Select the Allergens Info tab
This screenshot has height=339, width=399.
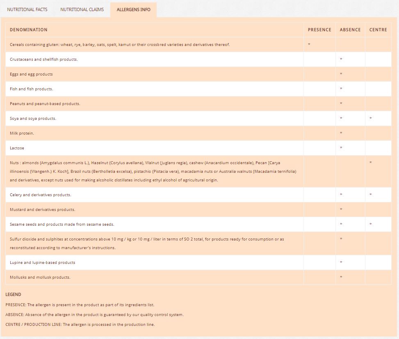click(133, 9)
